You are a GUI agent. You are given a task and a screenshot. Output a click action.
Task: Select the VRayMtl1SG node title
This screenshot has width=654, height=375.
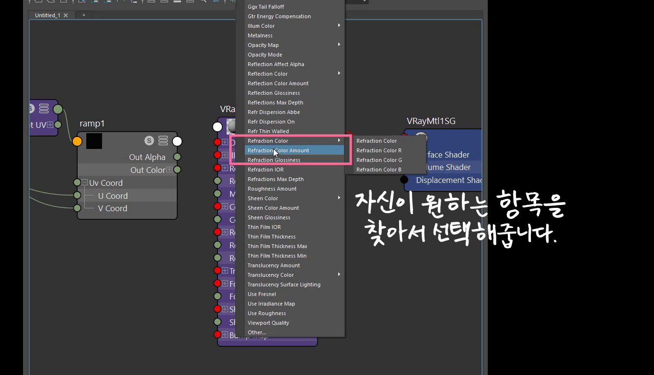pyautogui.click(x=431, y=121)
